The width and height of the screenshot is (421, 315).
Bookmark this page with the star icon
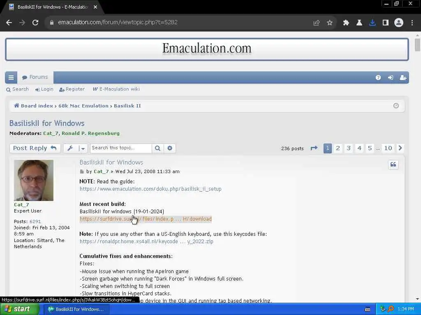[330, 23]
